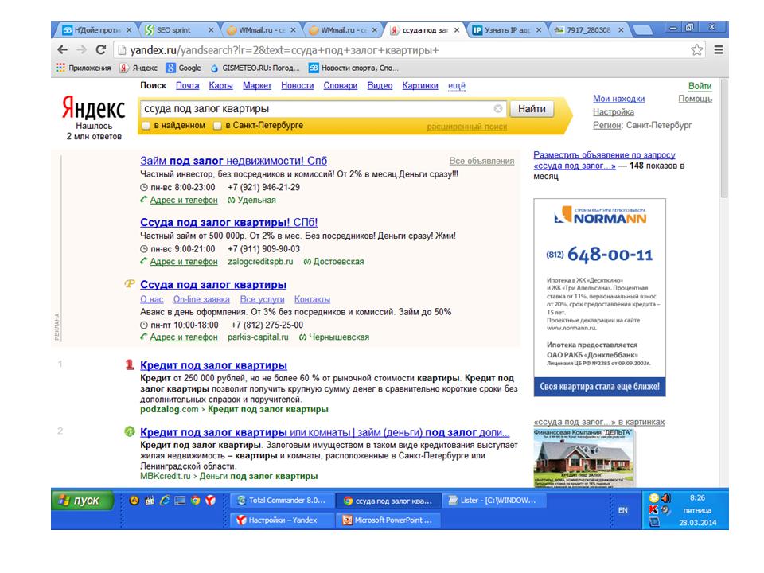764x573 pixels.
Task: Click the green favicon beside MBKcredit result
Action: click(130, 431)
